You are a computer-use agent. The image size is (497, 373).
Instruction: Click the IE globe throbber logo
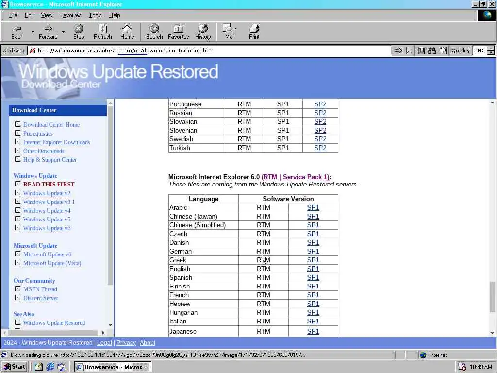(486, 16)
